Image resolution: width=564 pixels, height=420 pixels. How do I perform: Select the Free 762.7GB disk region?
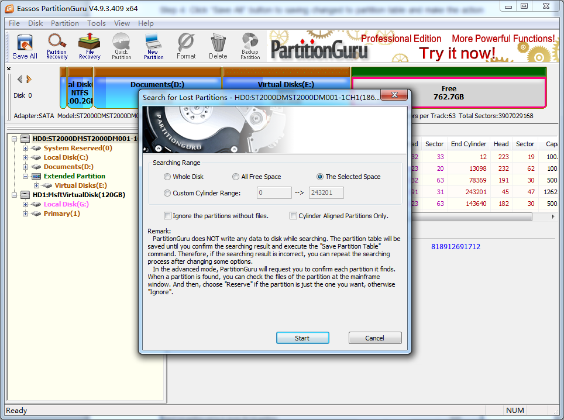tap(449, 93)
